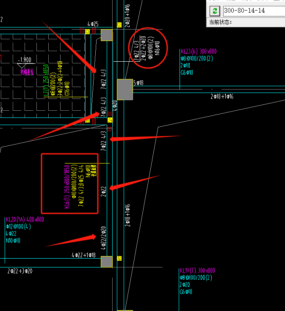Select the KL19(7) 300x800 beam label
285x311 pixels.
click(x=197, y=270)
